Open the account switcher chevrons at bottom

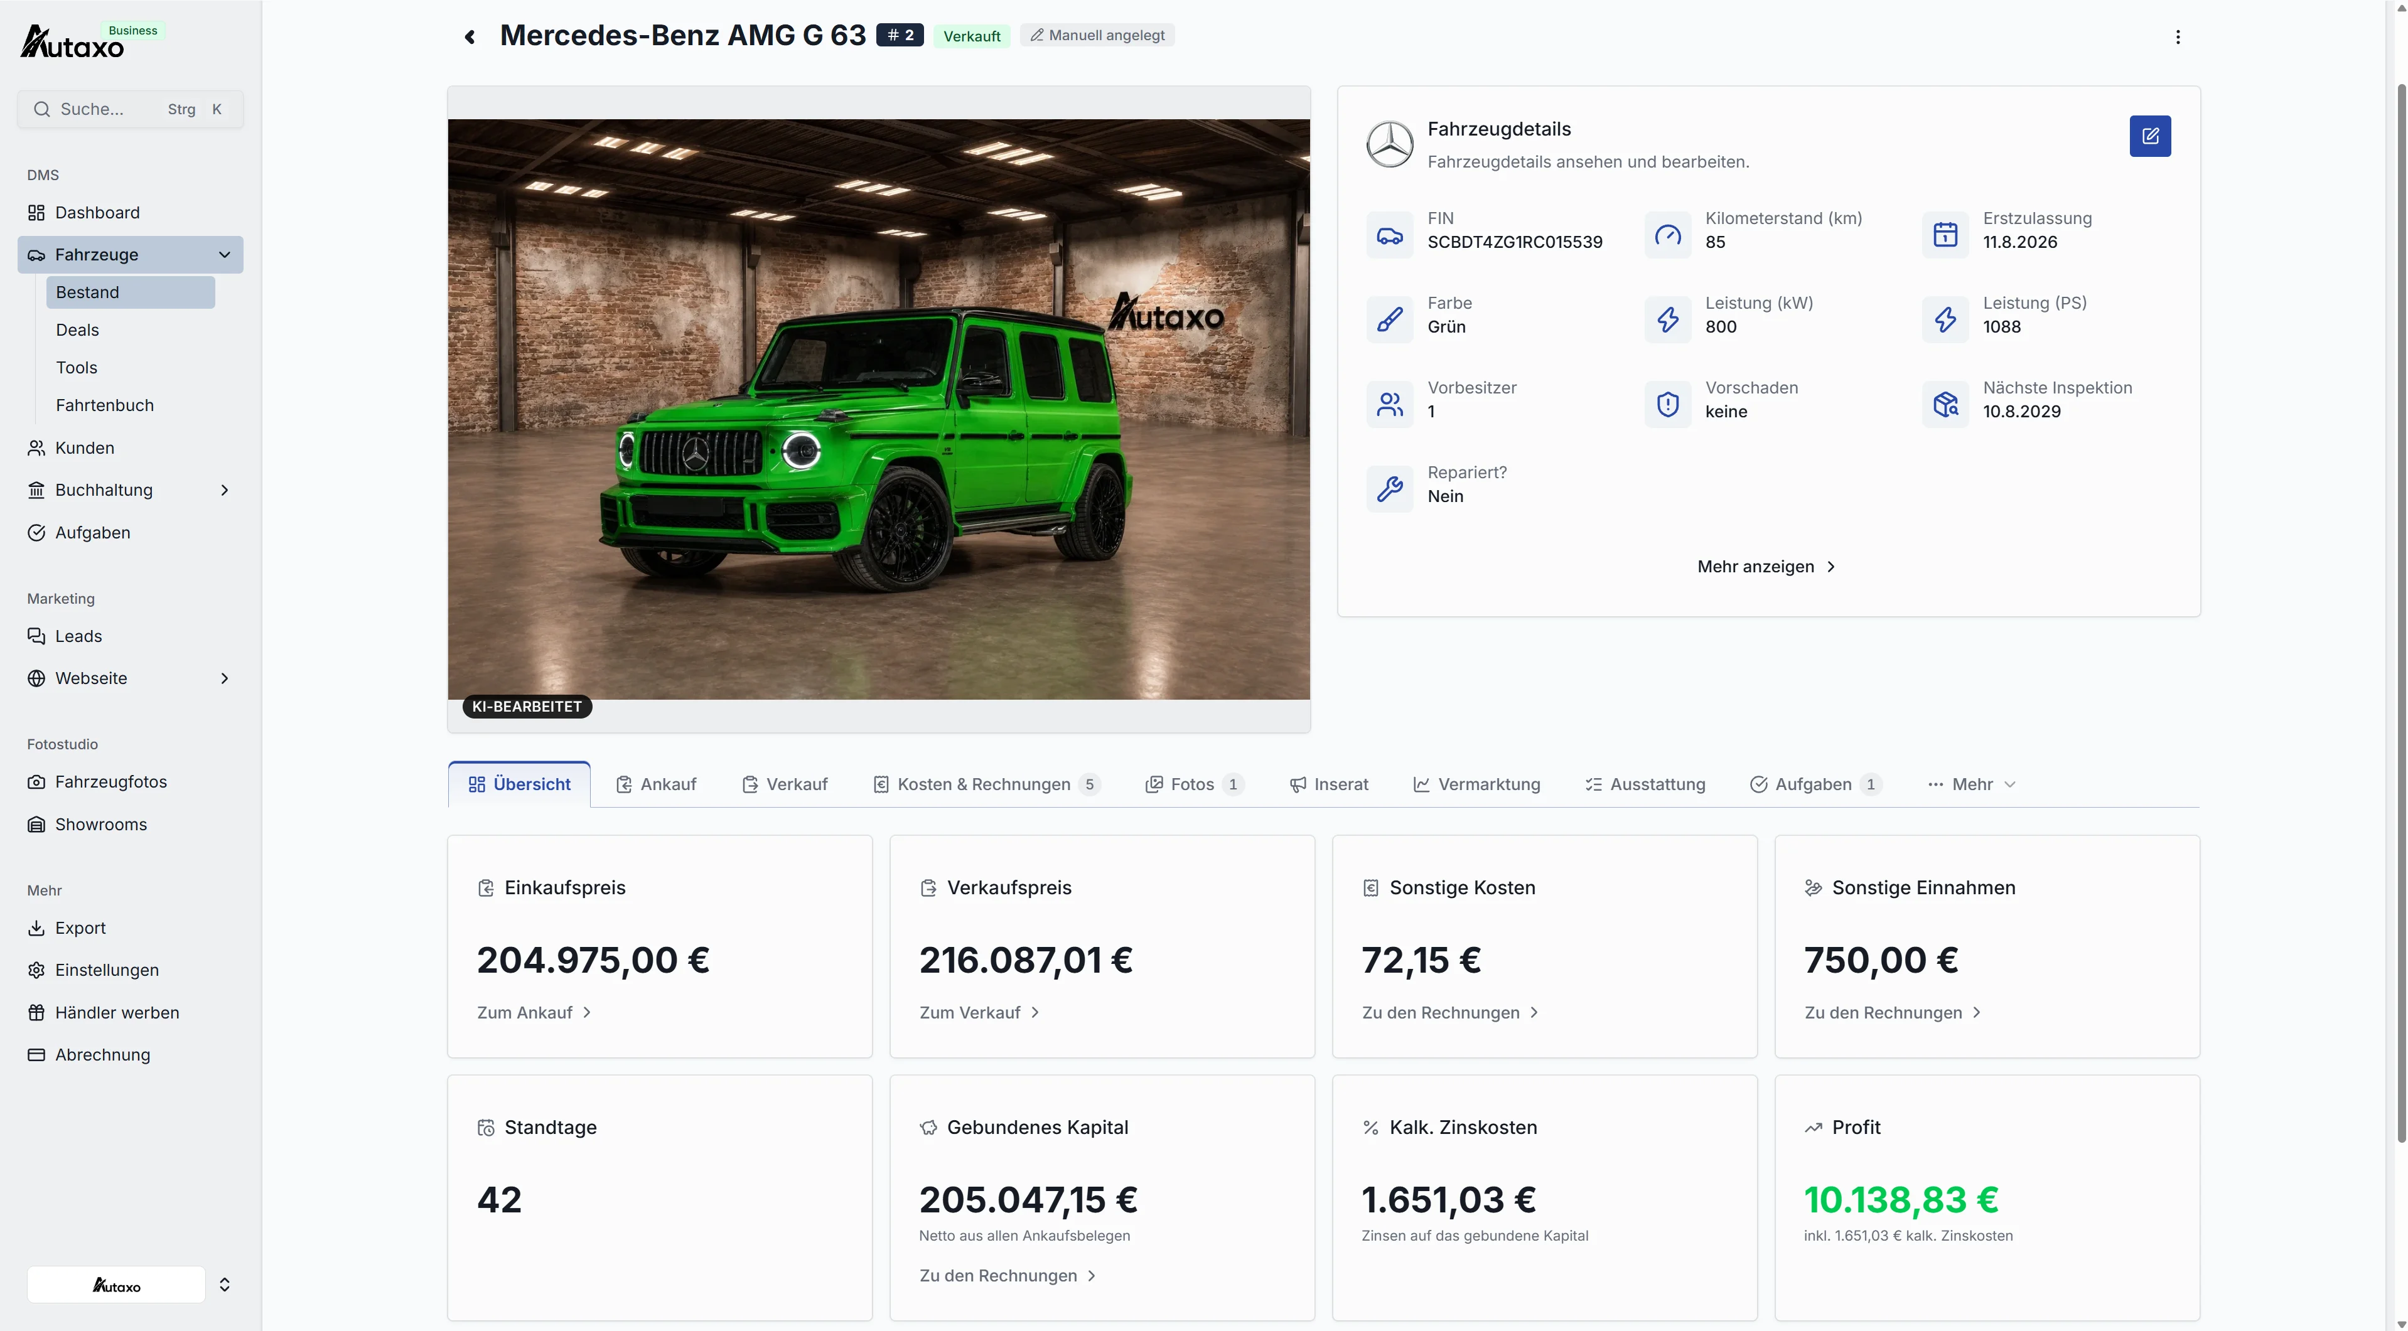pos(224,1285)
